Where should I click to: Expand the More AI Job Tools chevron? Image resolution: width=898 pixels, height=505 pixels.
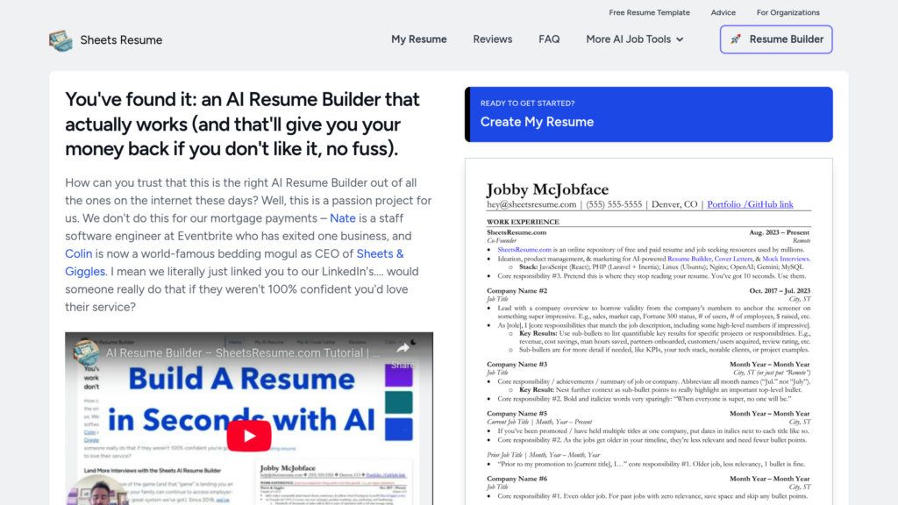(680, 39)
